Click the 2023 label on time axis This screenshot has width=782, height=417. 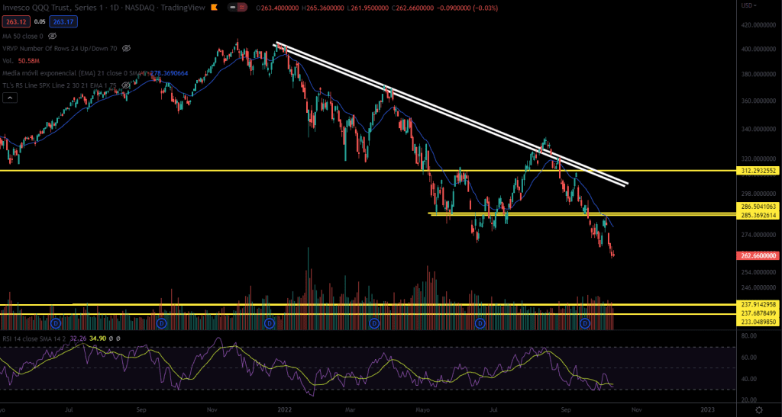point(707,410)
